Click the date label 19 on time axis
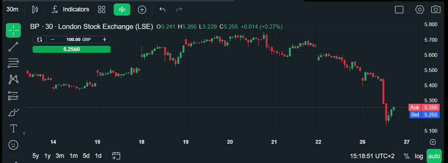The height and width of the screenshot is (163, 448). (x=186, y=142)
